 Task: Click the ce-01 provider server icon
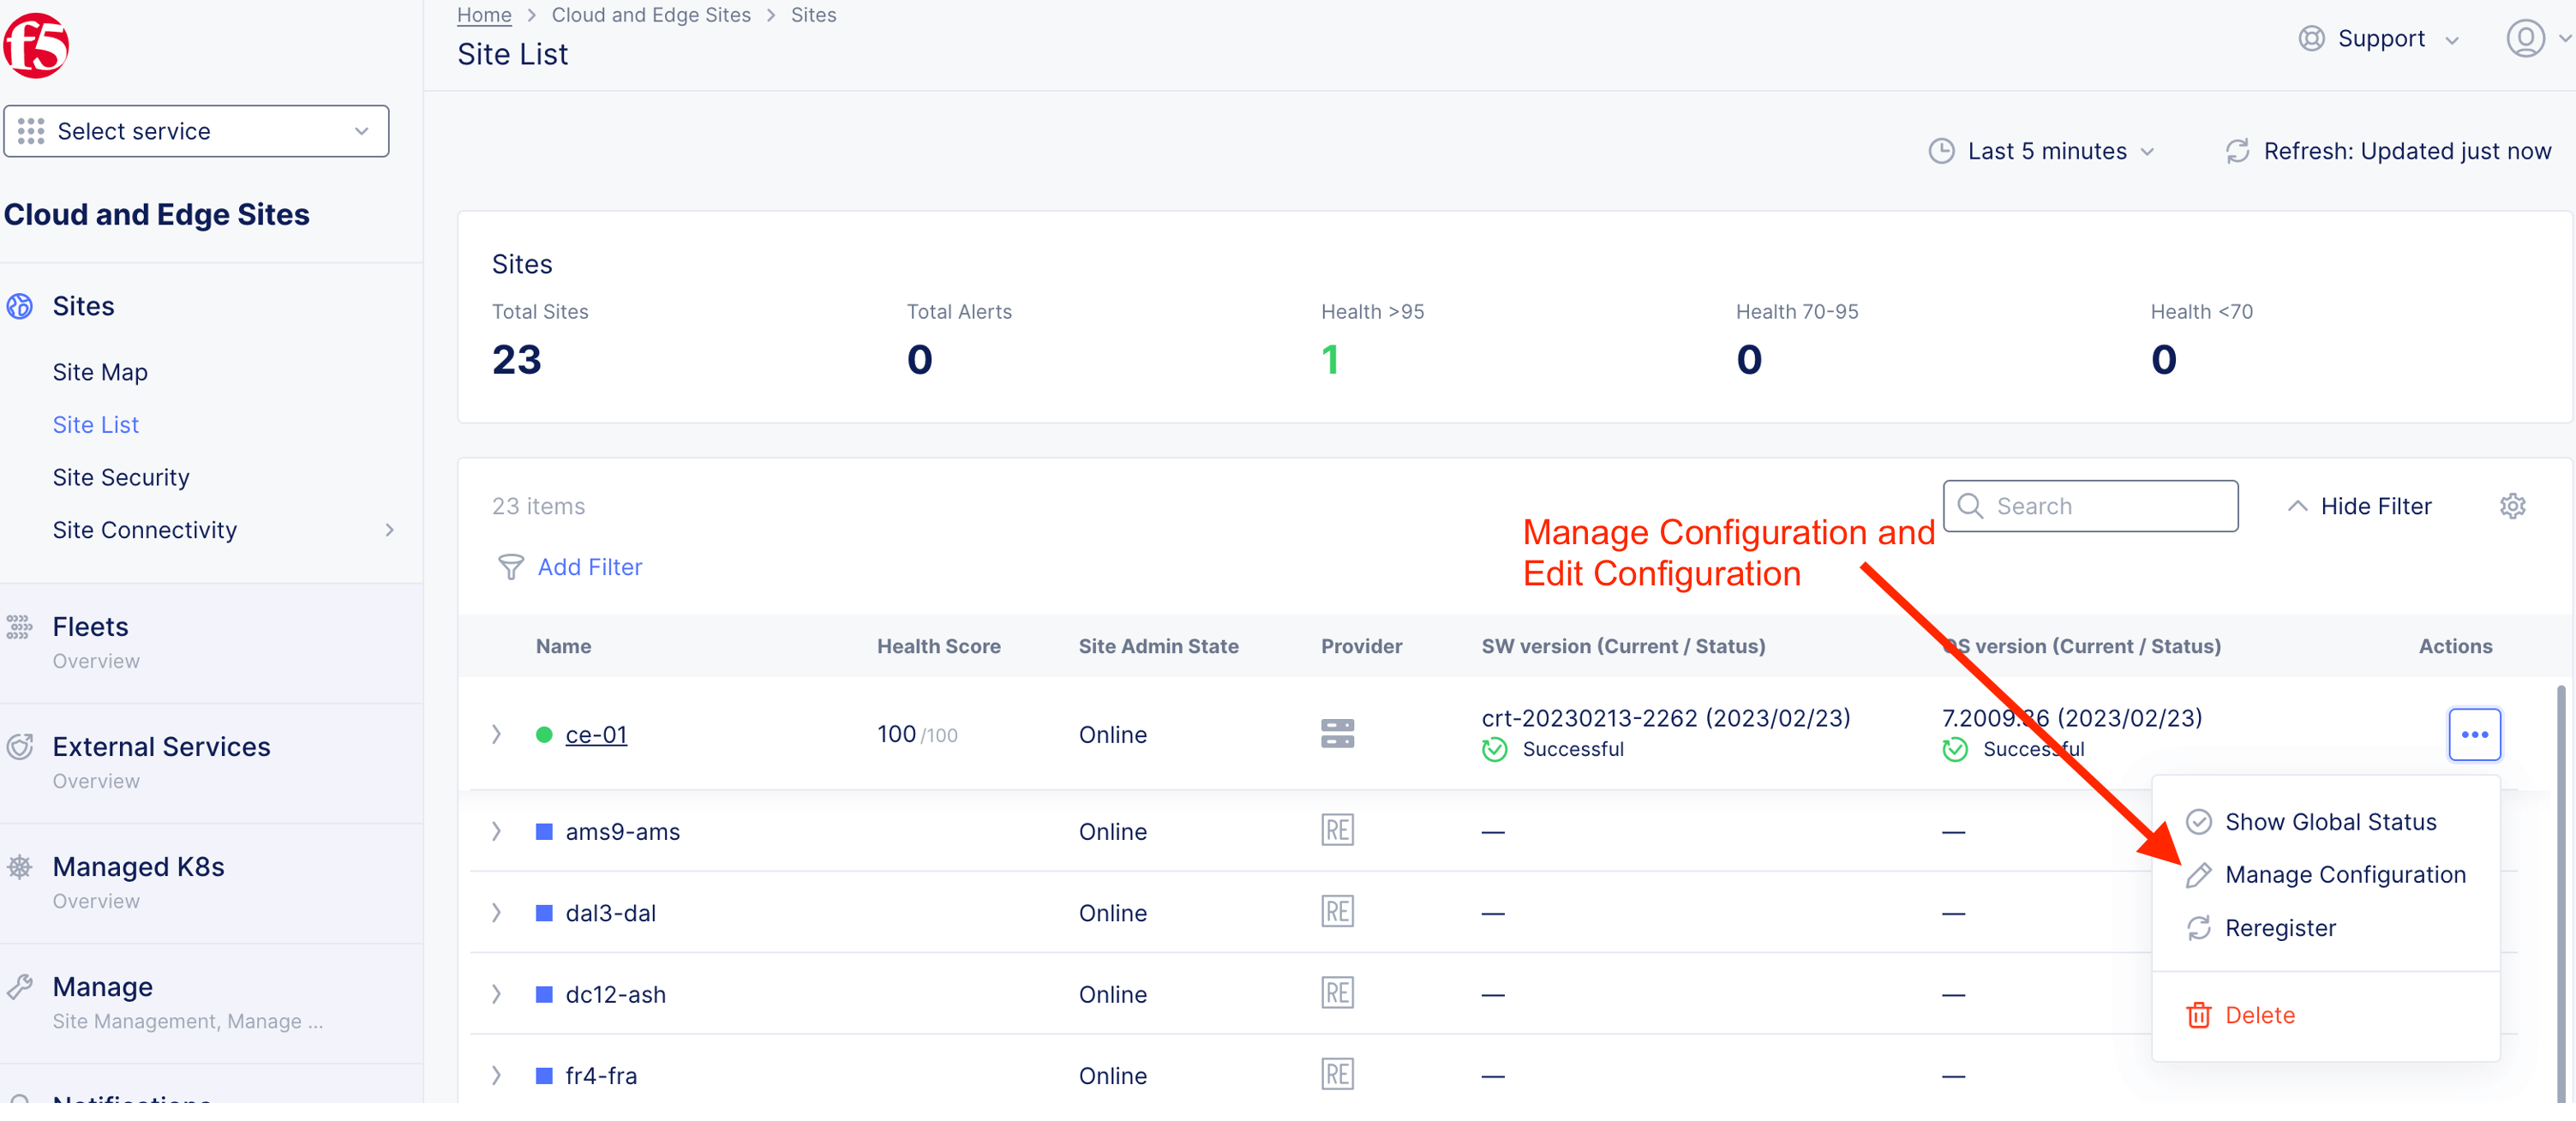(x=1336, y=734)
